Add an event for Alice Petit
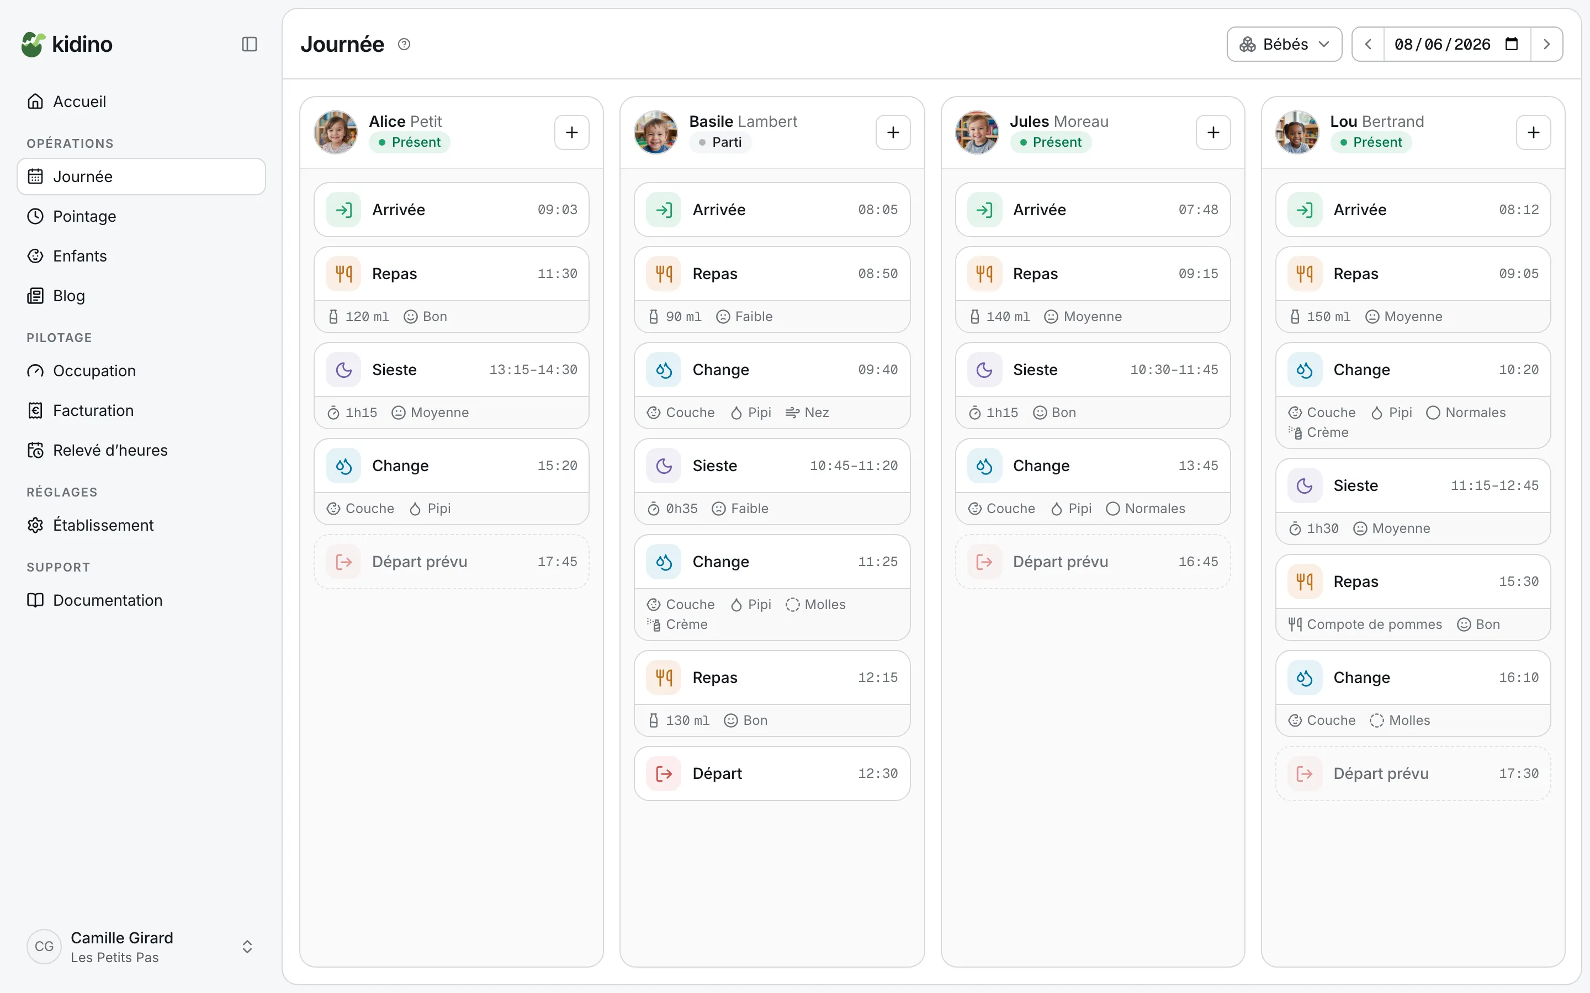 point(571,132)
